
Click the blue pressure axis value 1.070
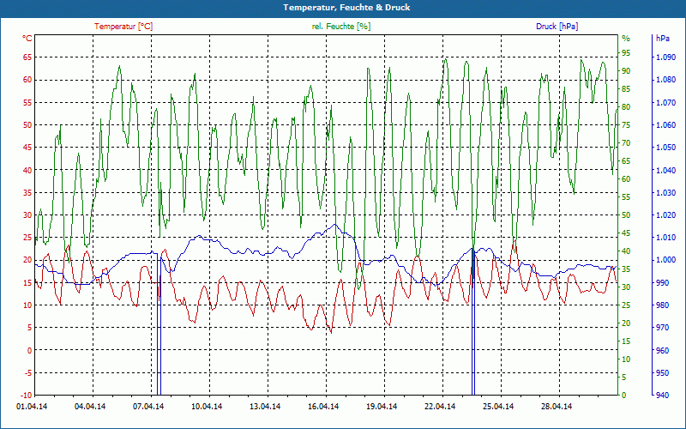tap(665, 102)
